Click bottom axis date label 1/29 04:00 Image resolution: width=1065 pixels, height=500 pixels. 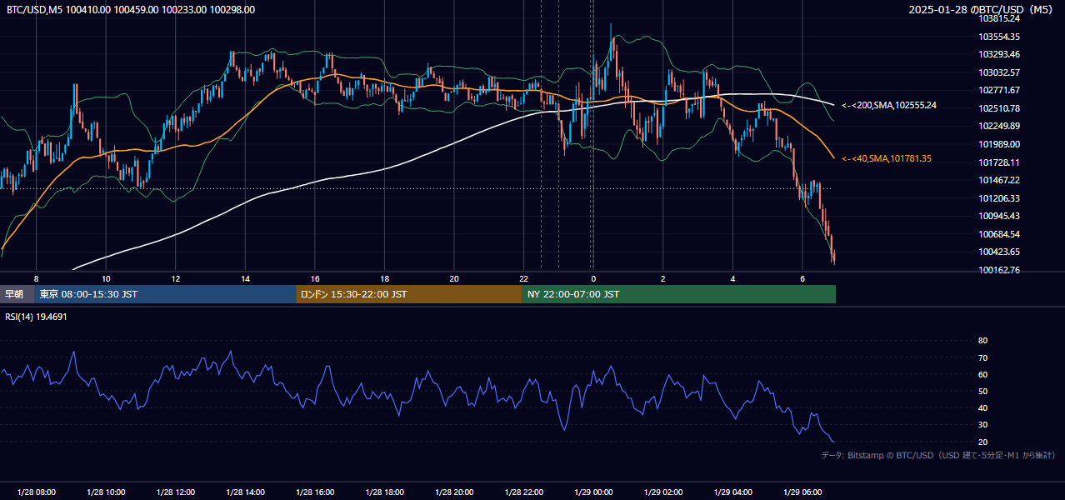pos(732,492)
